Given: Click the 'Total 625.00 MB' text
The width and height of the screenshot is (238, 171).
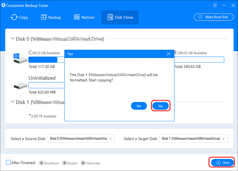Looking at the screenshot, I should coord(42,92).
